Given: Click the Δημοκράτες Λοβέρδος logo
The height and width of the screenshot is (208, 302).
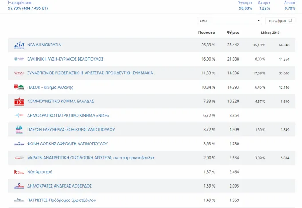Looking at the screenshot, I should coord(19,186).
